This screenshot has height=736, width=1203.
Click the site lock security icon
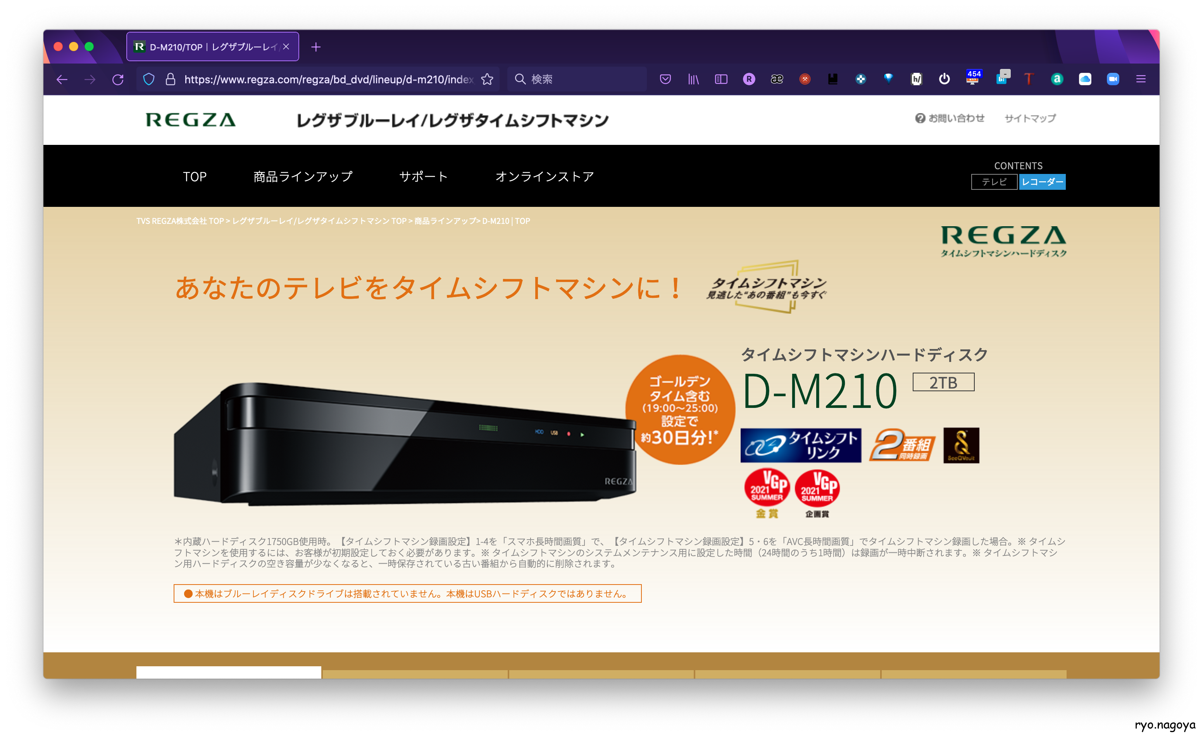tap(171, 79)
